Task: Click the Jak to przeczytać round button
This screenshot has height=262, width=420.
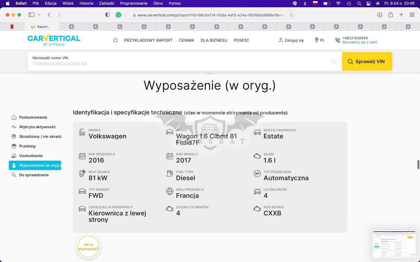Action: coord(88,247)
